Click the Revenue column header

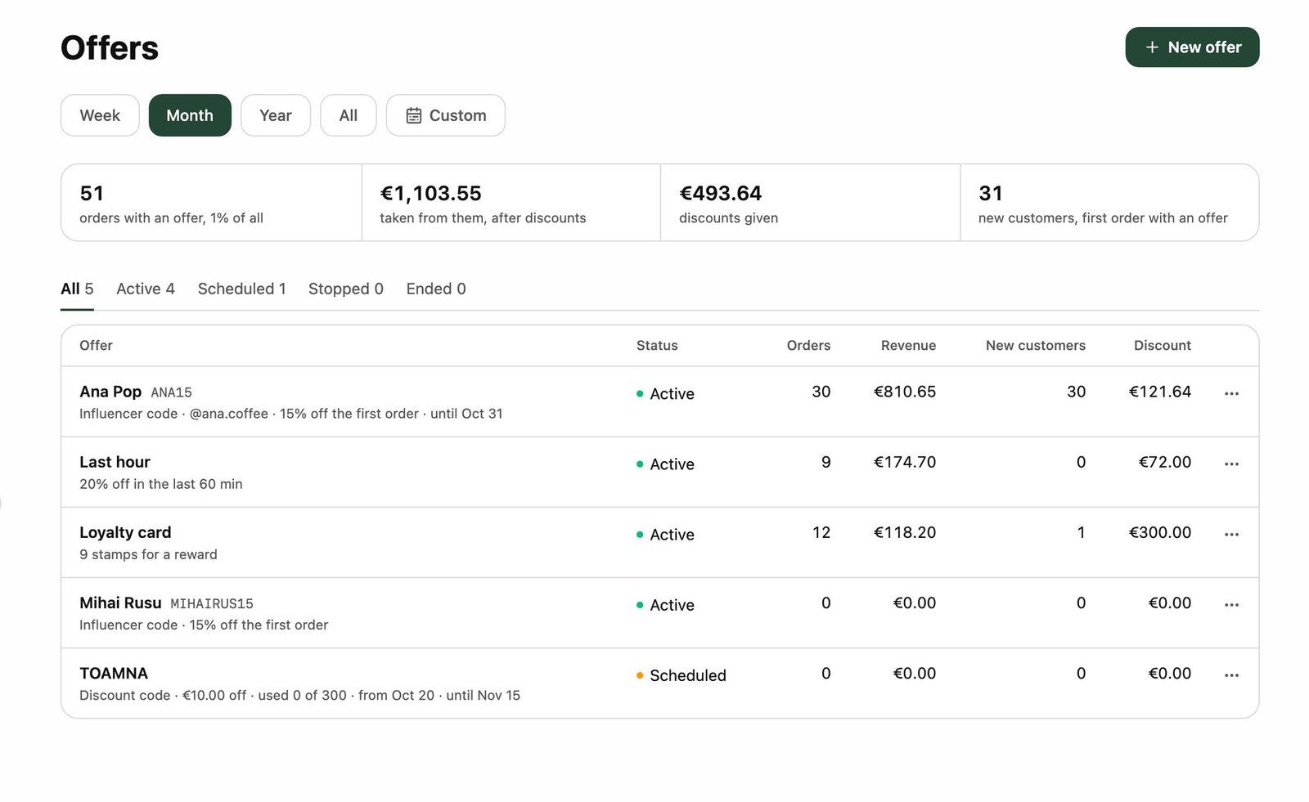click(x=908, y=345)
